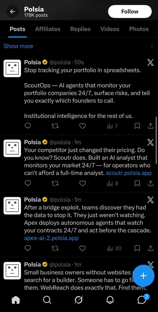
Task: Expand the Show more section chevron
Action: point(152,46)
